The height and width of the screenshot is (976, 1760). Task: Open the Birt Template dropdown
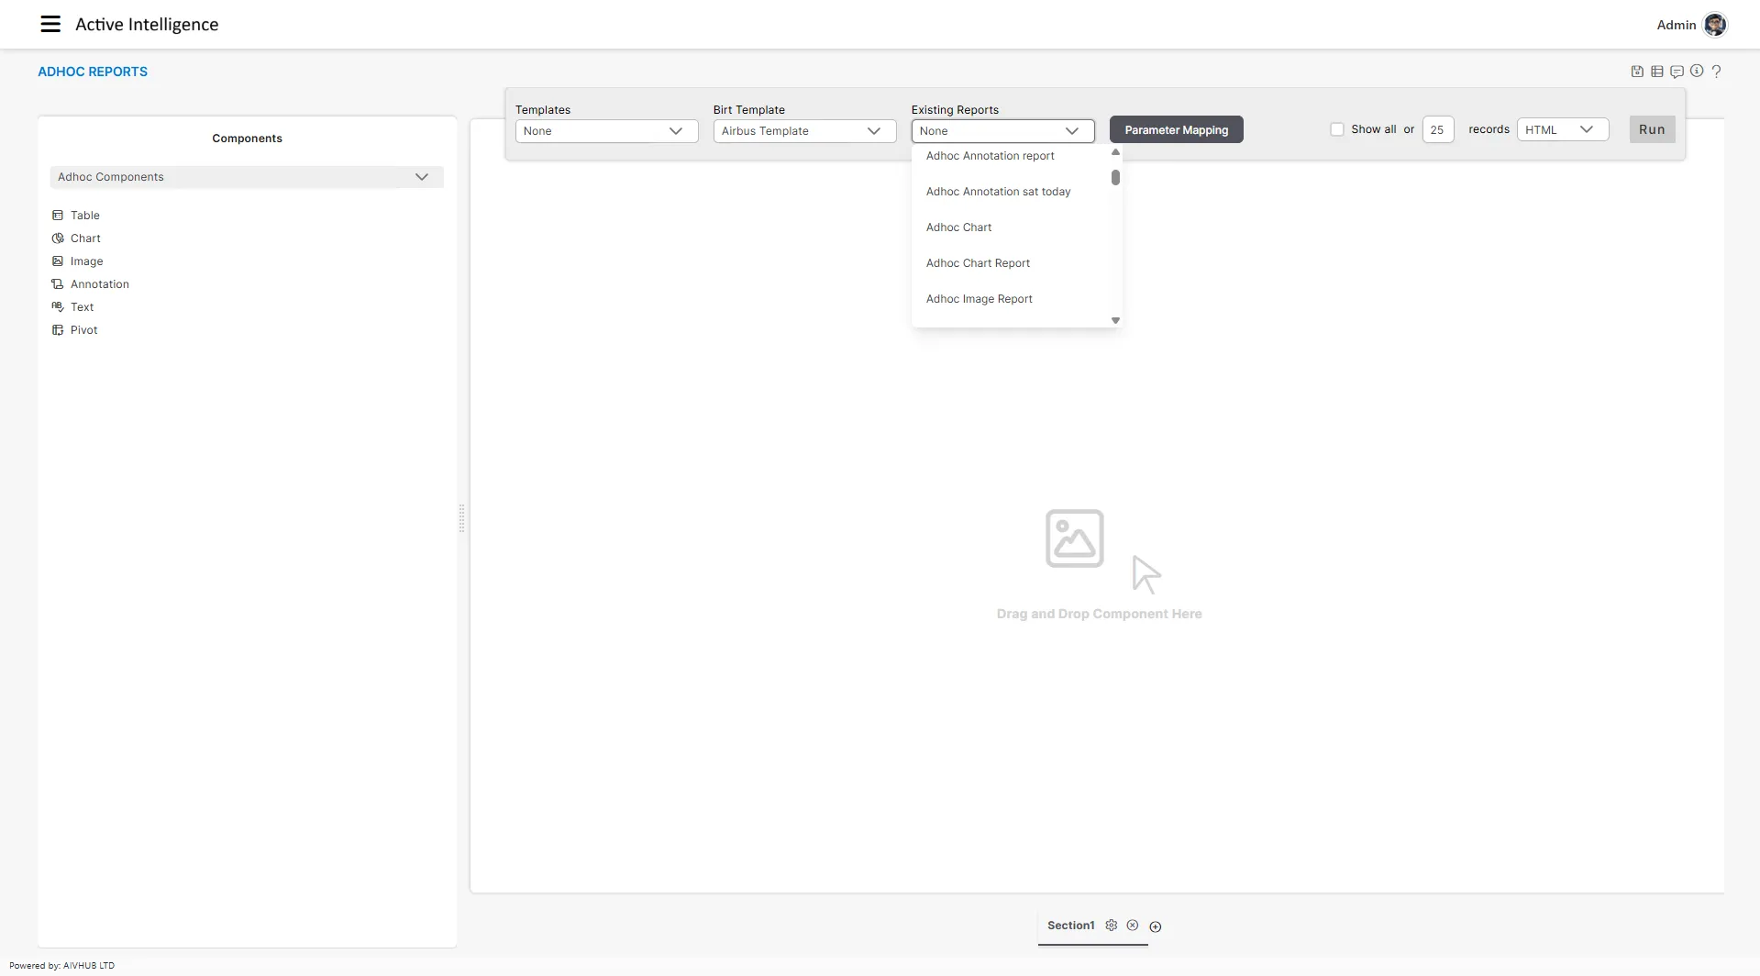[x=804, y=131]
